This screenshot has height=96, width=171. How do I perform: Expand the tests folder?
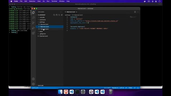pos(50,31)
